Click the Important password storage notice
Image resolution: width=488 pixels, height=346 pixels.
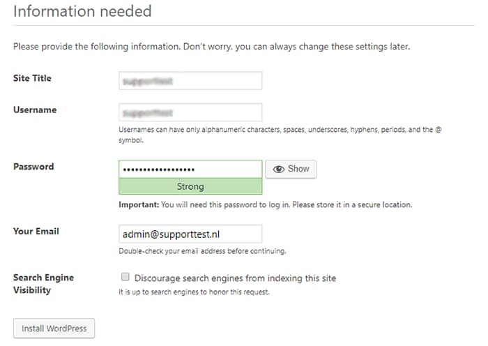pos(265,205)
